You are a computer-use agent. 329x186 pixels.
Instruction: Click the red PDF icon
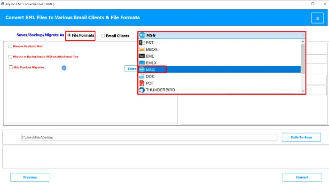click(x=142, y=83)
